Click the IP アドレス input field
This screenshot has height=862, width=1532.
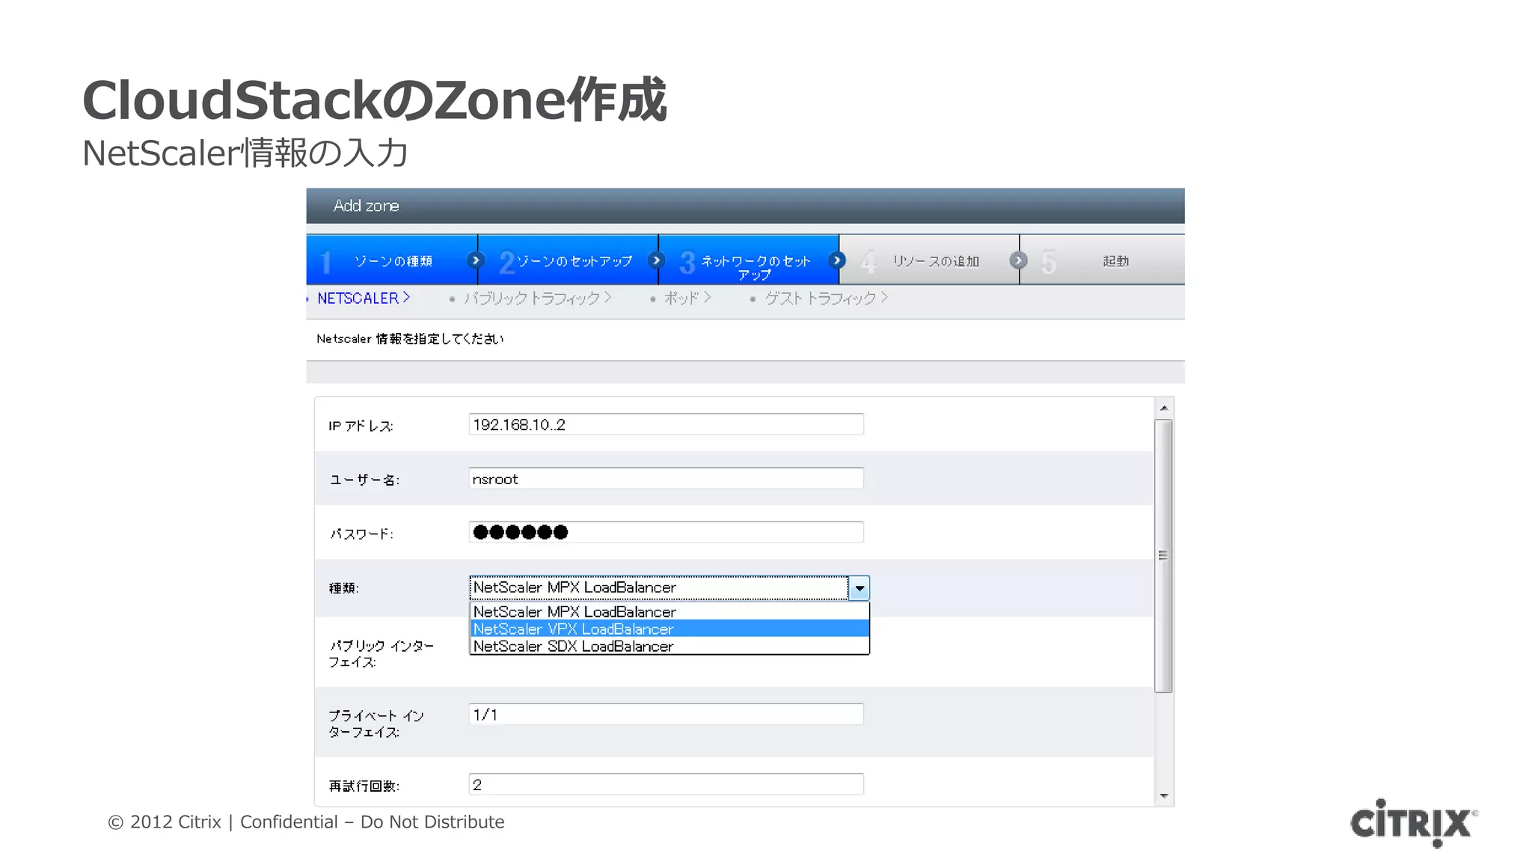pos(666,424)
